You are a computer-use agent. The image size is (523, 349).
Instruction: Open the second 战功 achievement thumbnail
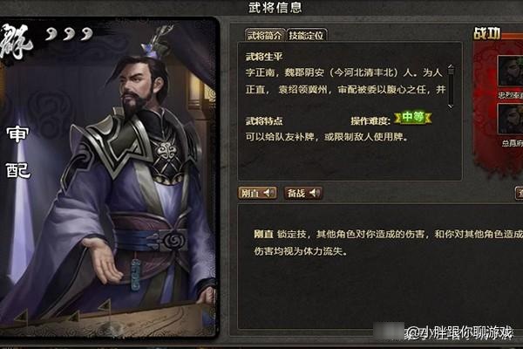[x=510, y=119]
